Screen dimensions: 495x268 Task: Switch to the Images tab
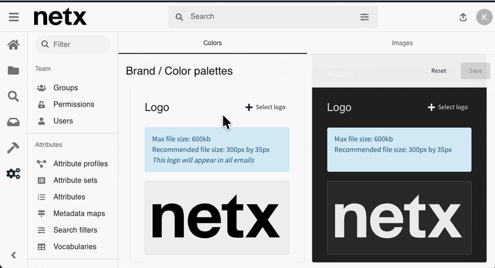[402, 43]
